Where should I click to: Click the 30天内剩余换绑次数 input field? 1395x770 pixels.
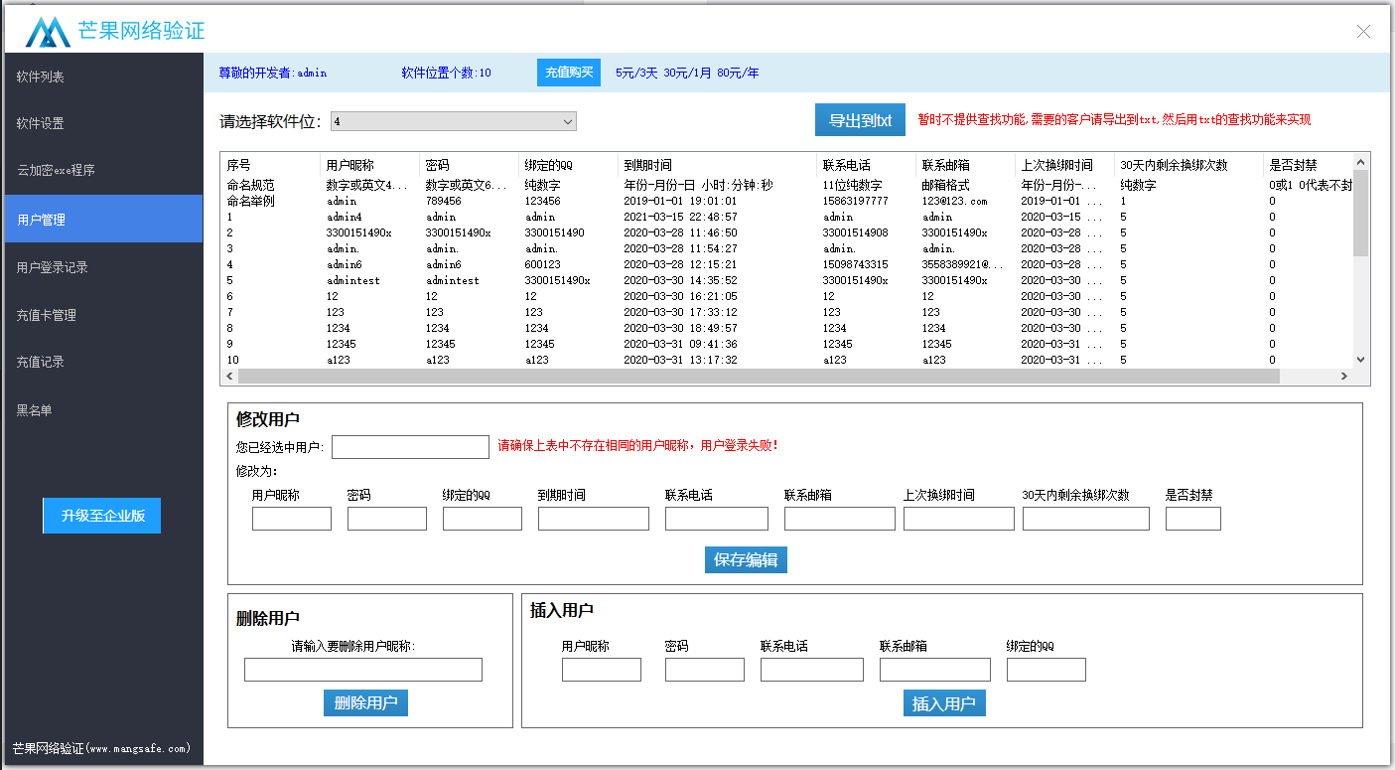click(x=1086, y=519)
